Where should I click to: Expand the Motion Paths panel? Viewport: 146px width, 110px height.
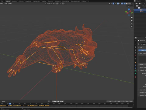click(x=139, y=68)
